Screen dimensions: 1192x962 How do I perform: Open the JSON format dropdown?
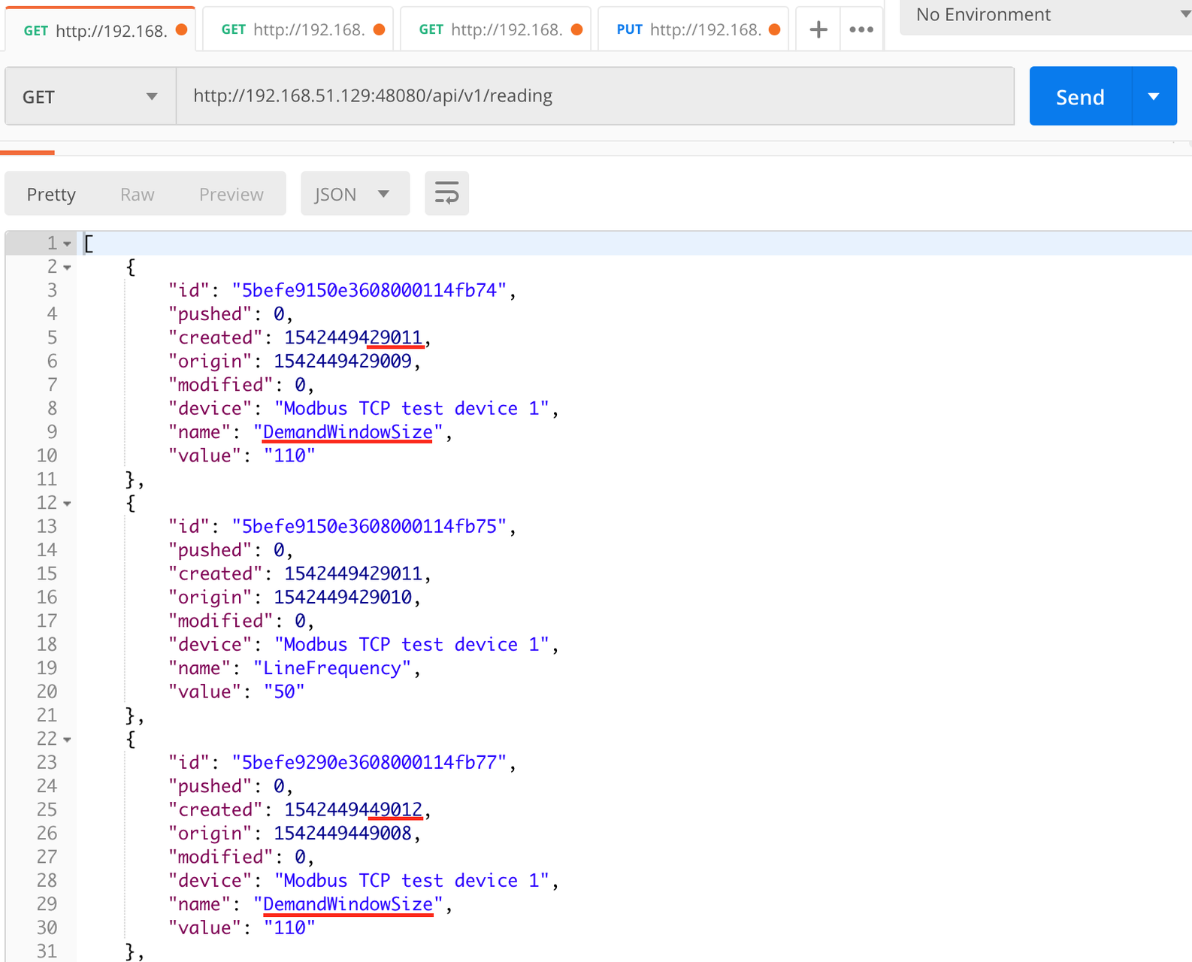[x=355, y=194]
